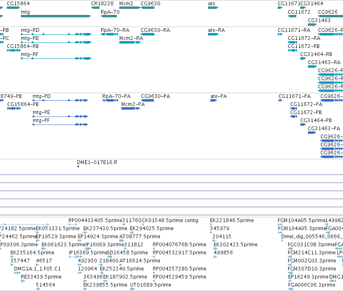Open the ato-PA protein feature
The width and height of the screenshot is (343, 291).
214,100
